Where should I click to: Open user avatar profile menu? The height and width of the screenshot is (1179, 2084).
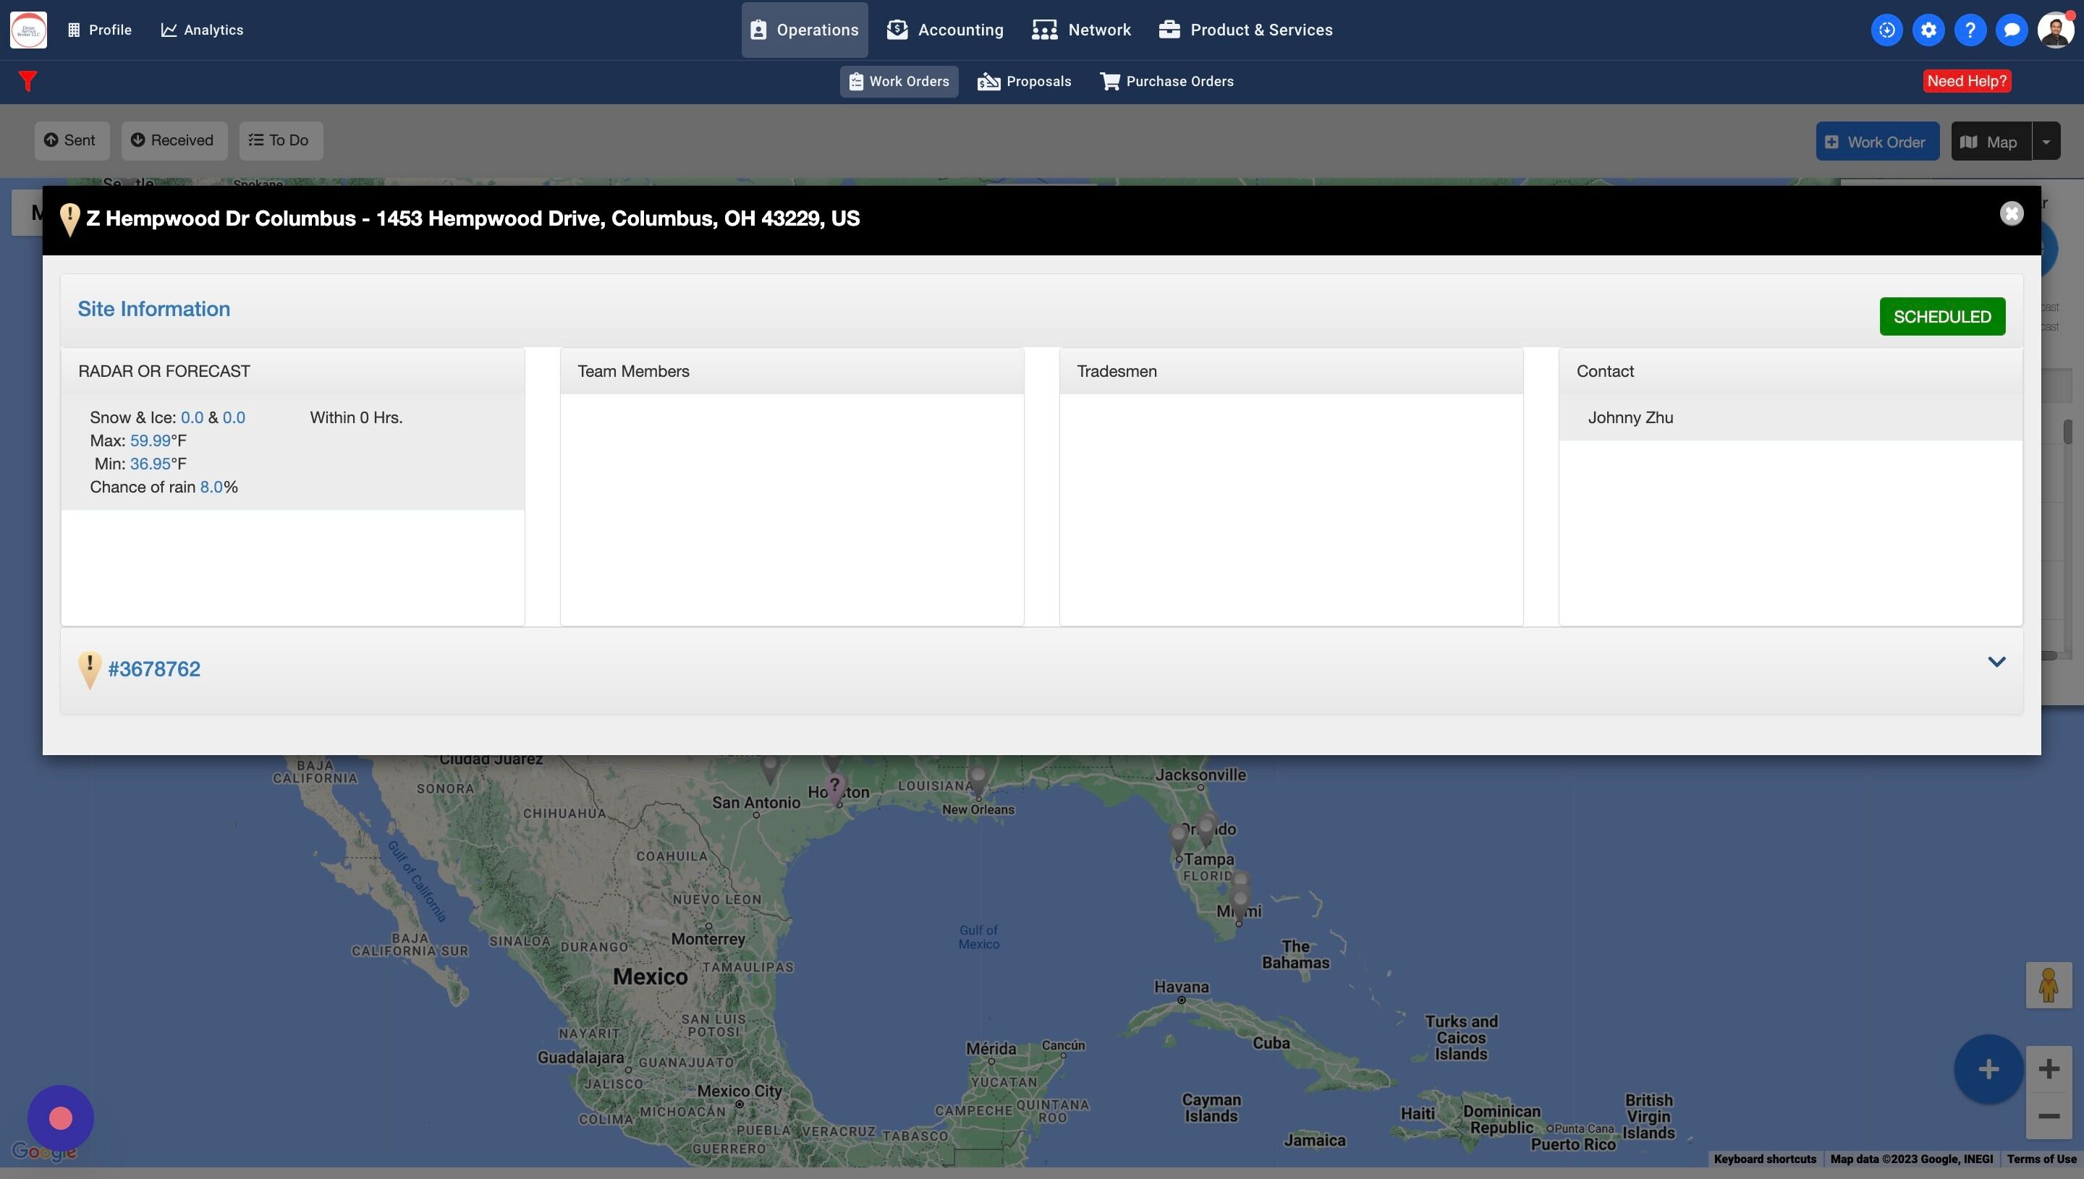coord(2055,30)
